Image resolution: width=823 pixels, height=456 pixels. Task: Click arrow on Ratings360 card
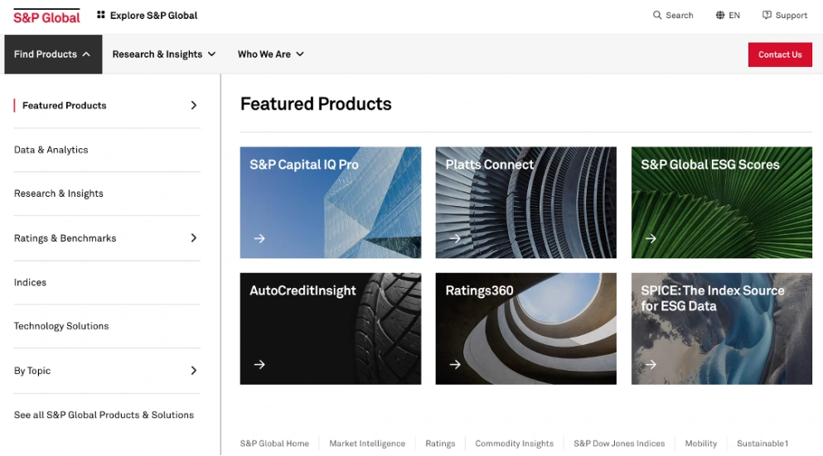[455, 364]
